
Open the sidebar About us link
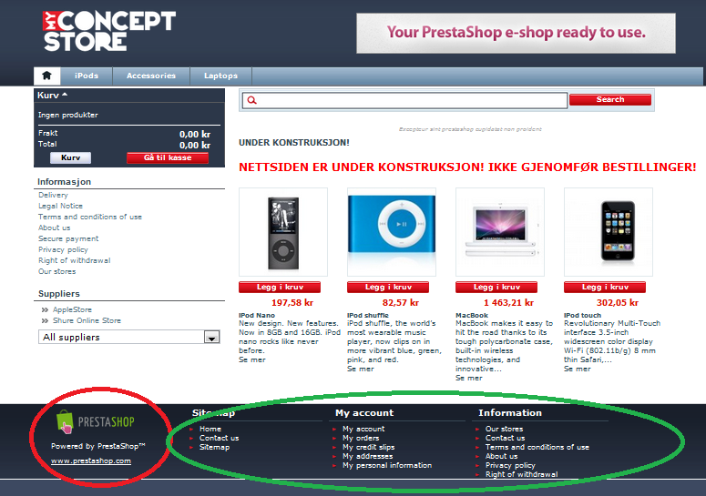[x=54, y=228]
